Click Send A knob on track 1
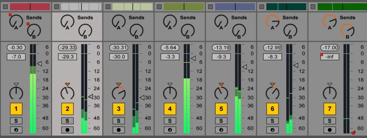This screenshot has height=138, width=367. click(x=16, y=21)
